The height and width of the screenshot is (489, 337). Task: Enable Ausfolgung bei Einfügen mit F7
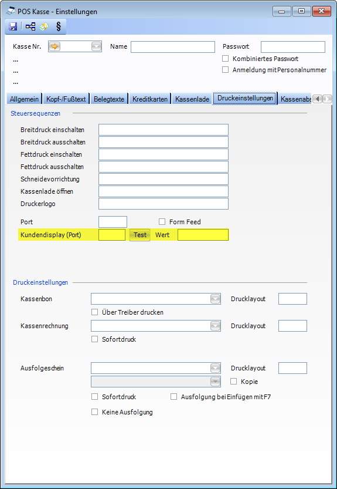(174, 397)
